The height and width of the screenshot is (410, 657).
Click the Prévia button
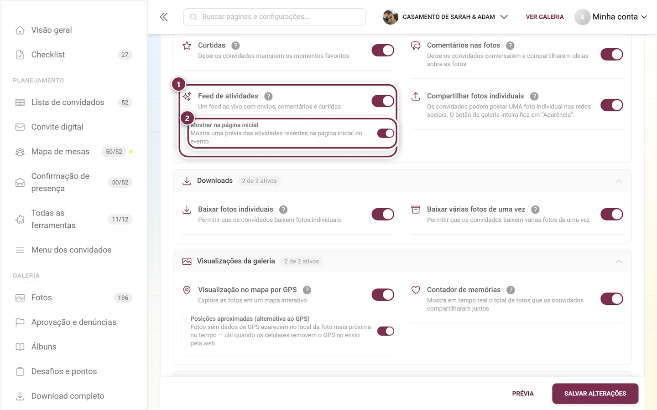(x=523, y=394)
